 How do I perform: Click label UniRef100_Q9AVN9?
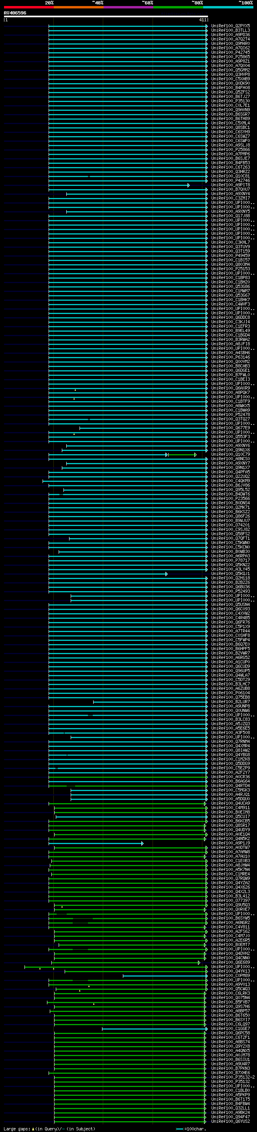(x=230, y=110)
